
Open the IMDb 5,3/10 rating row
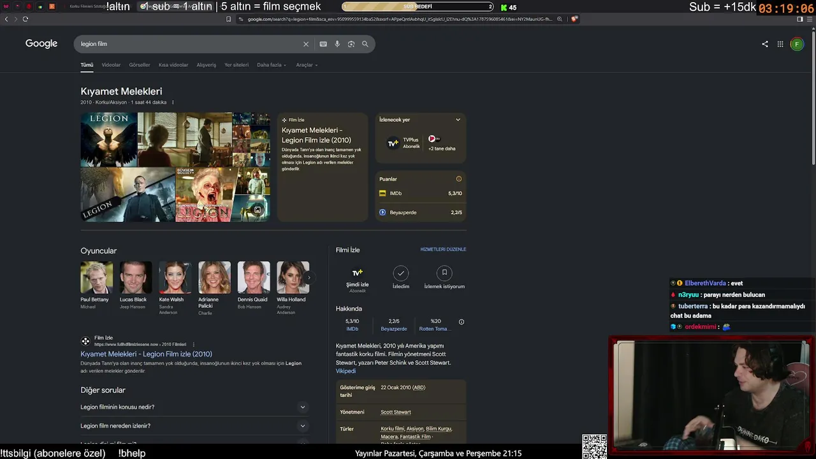tap(421, 193)
